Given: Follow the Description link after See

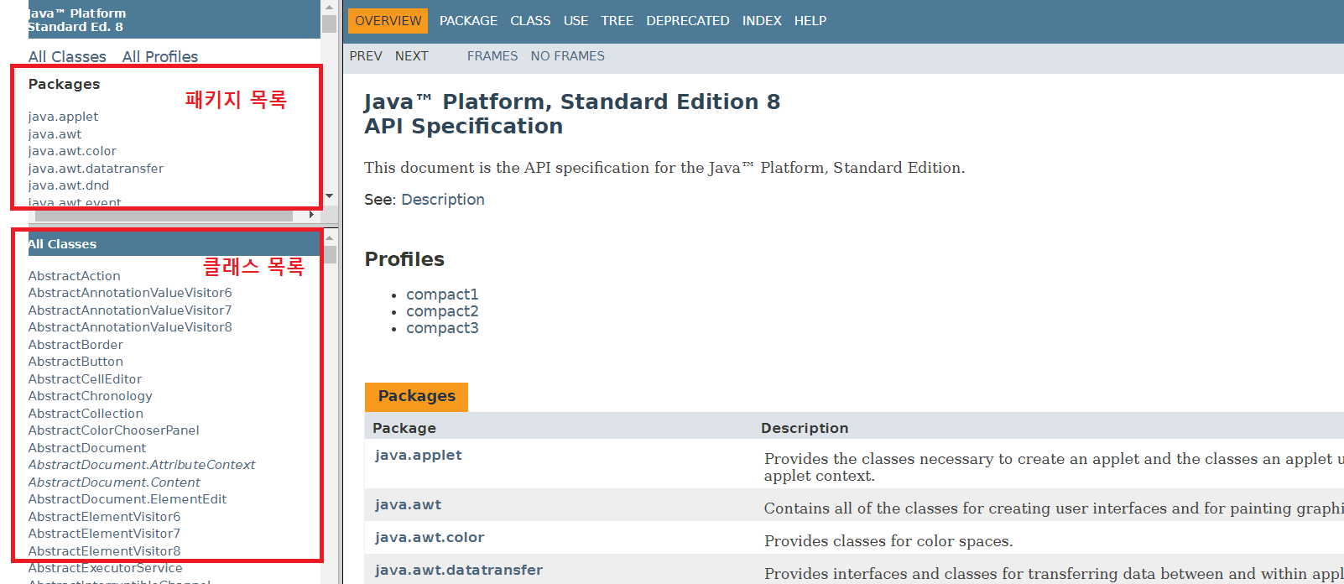Looking at the screenshot, I should point(443,200).
